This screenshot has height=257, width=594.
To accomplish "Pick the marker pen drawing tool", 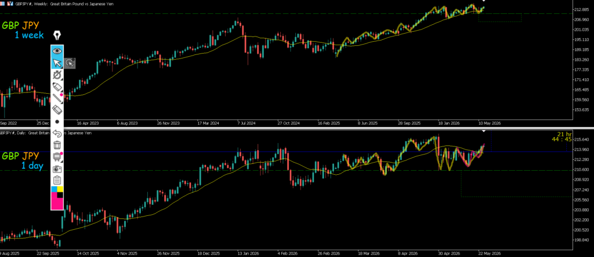I will (x=57, y=87).
